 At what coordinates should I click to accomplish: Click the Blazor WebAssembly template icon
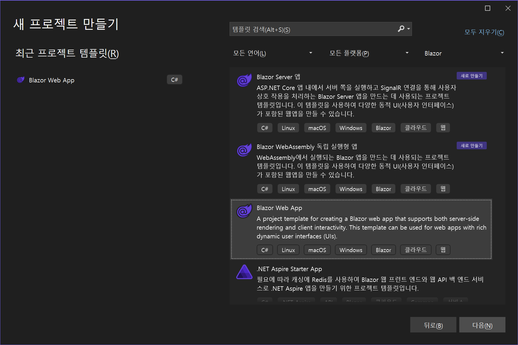(x=244, y=150)
